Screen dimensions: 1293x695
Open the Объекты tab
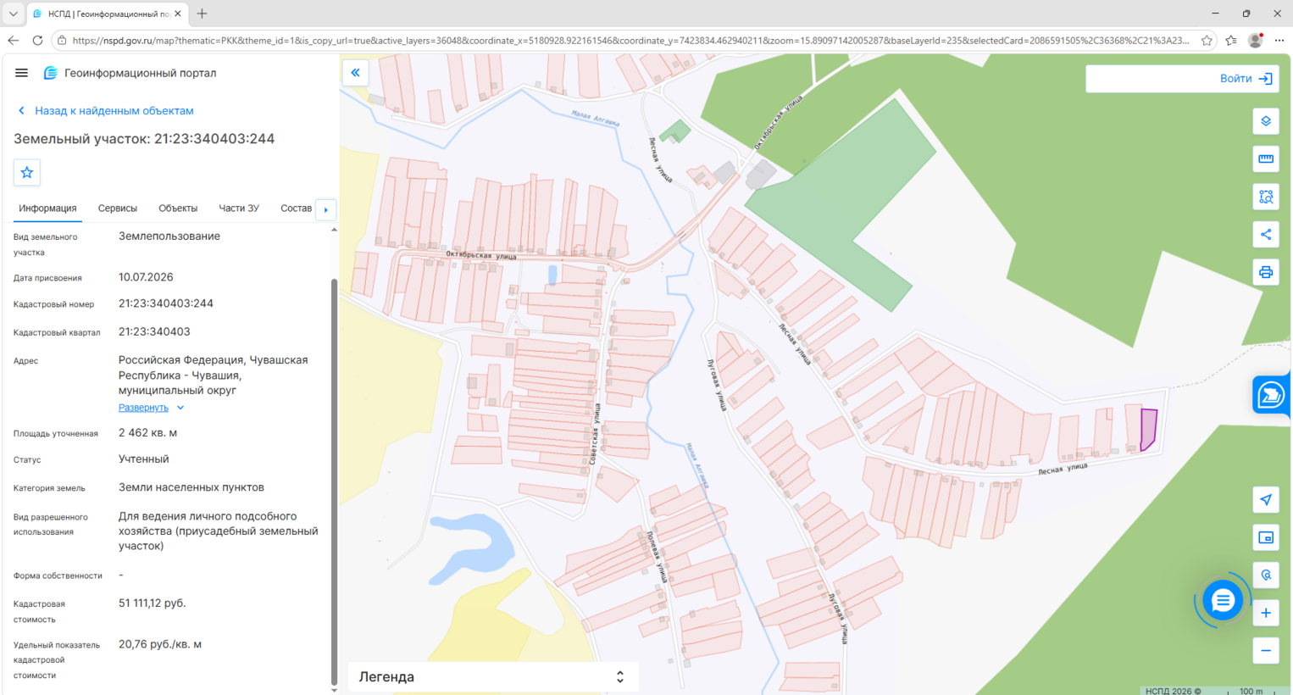(x=178, y=208)
